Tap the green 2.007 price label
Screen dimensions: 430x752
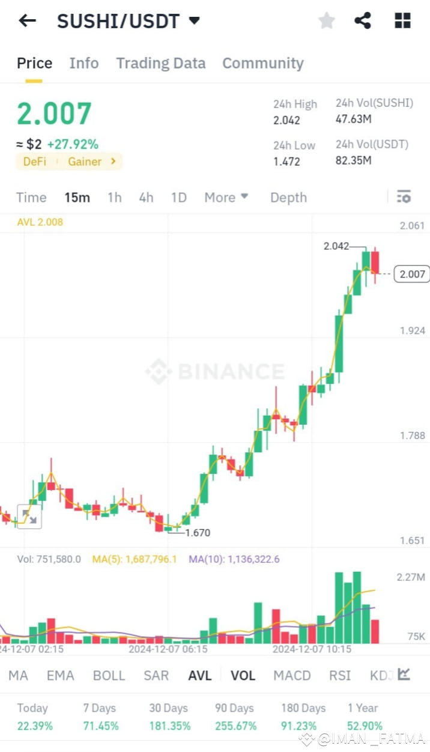tap(54, 113)
